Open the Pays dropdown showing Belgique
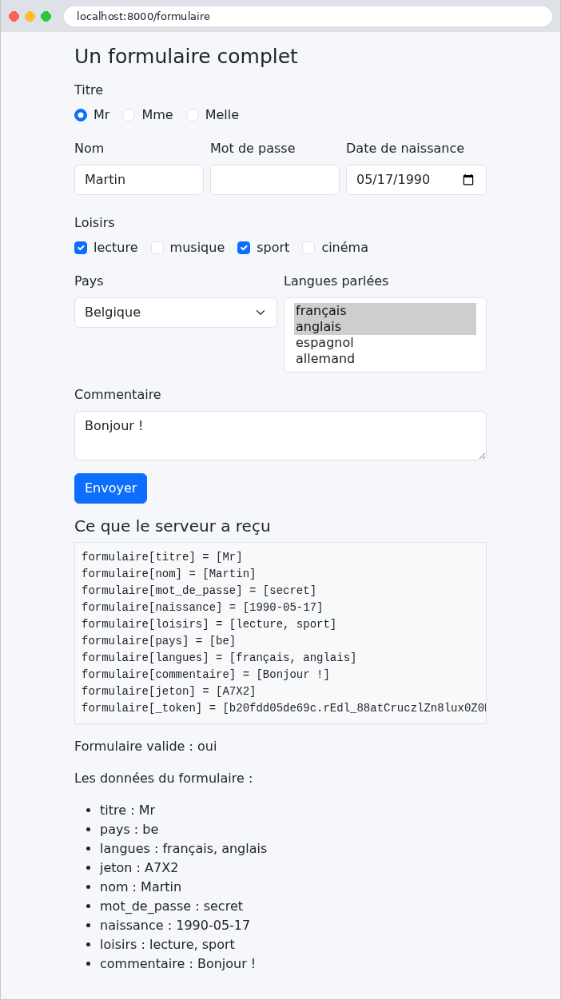Viewport: 561px width, 1000px height. 176,313
